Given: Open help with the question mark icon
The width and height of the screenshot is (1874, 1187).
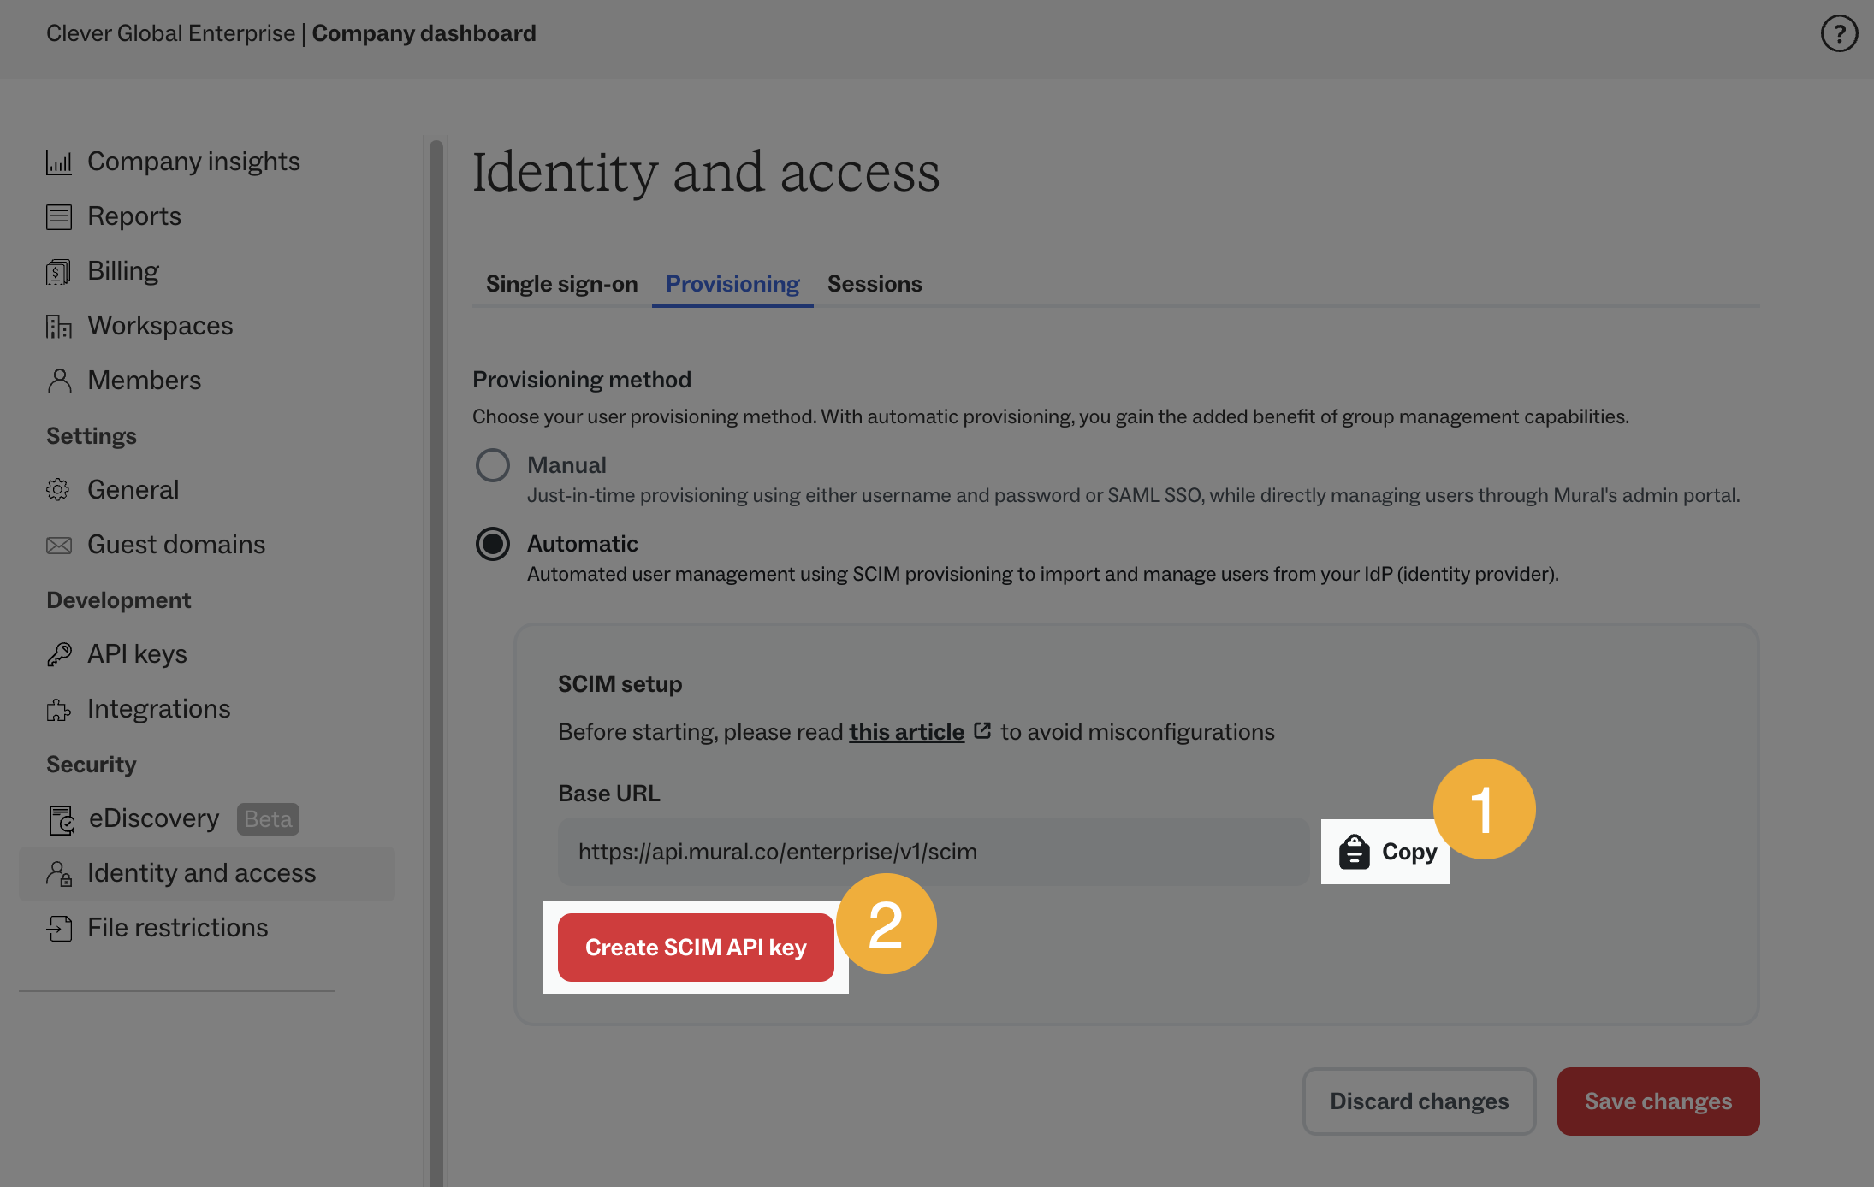Looking at the screenshot, I should 1839,34.
